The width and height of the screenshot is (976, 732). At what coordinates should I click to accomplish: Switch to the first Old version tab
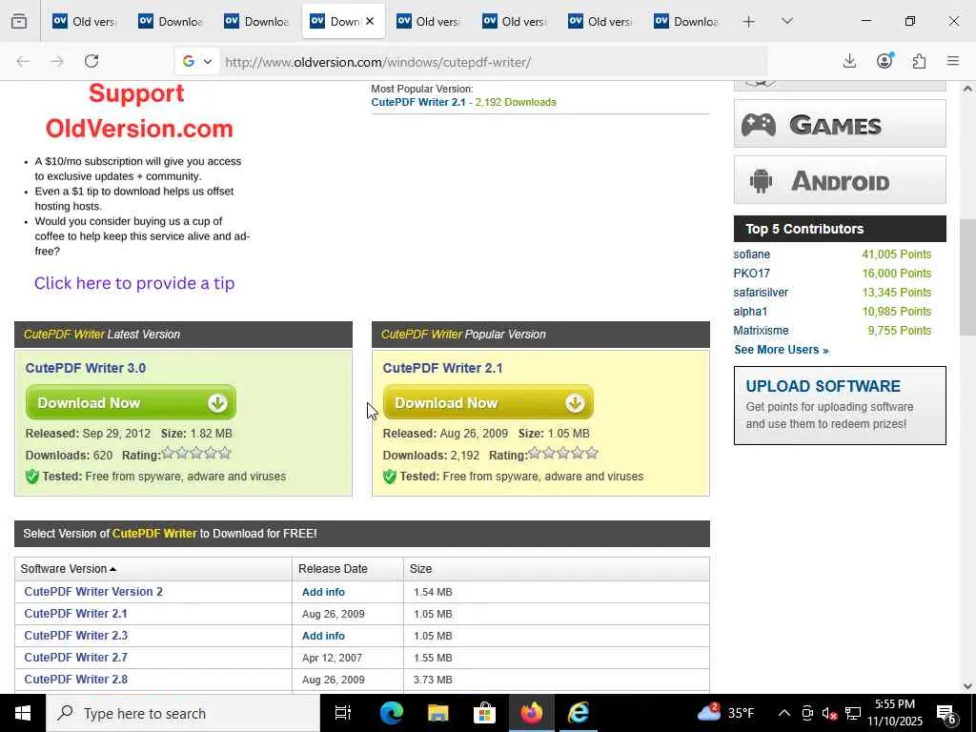coord(85,21)
